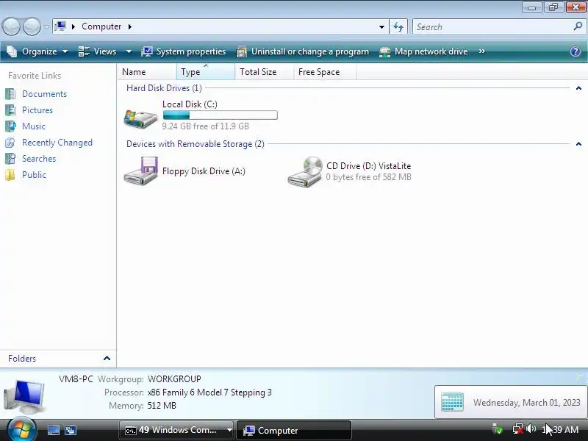Viewport: 588px width, 441px height.
Task: Click '9.24 GB free of 11.9 GB' text
Action: [206, 126]
